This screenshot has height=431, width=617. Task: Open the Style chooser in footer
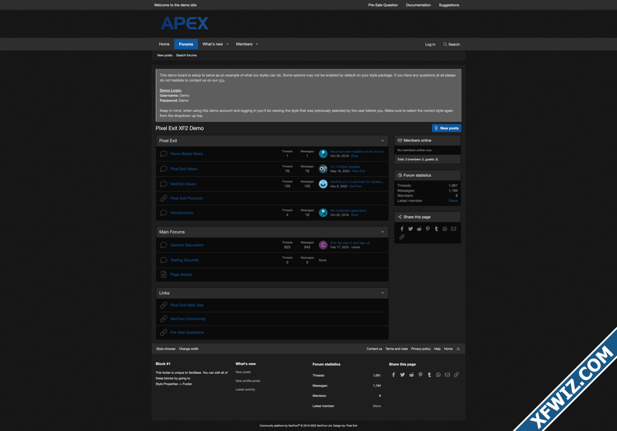tap(166, 349)
